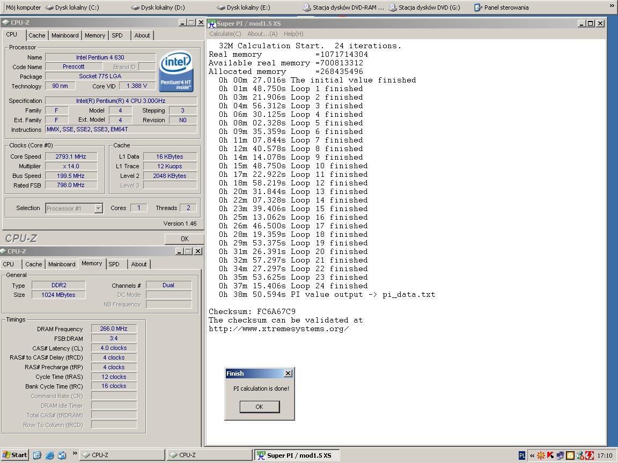
Task: Click the red sun-shaped tray icon
Action: tap(541, 455)
